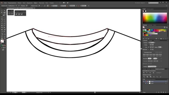Viewport: 169px width, 95px height.
Task: Expand the Слой 1 layer
Action: pos(148,83)
